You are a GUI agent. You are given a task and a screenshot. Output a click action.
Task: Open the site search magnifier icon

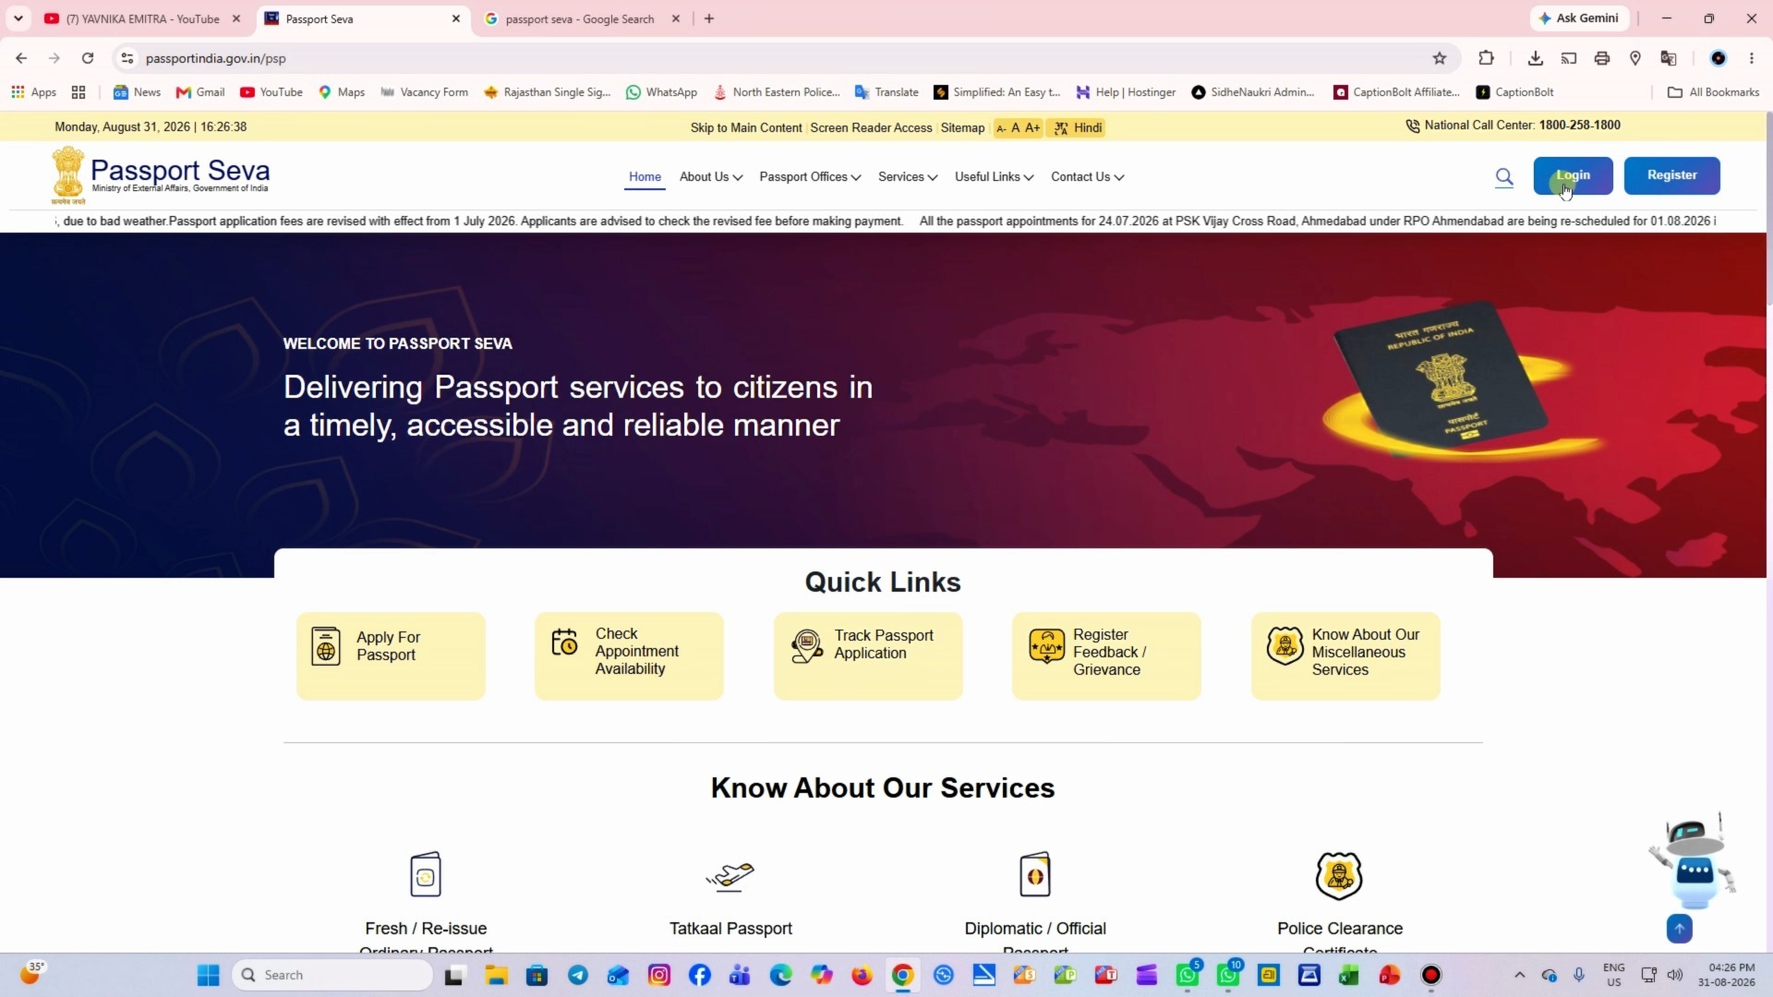click(1504, 177)
